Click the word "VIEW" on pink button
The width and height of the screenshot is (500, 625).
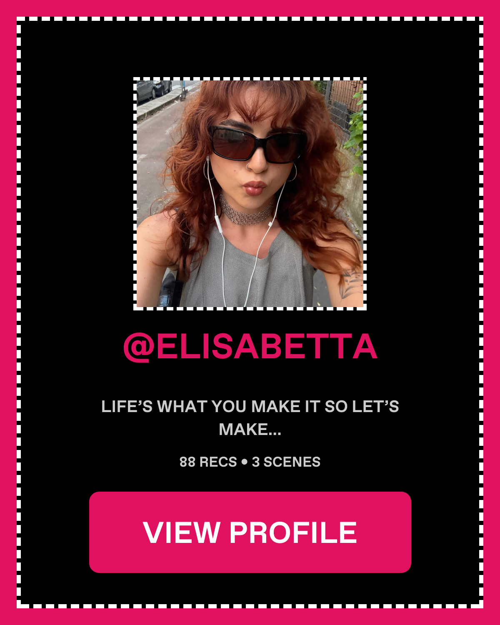click(181, 532)
